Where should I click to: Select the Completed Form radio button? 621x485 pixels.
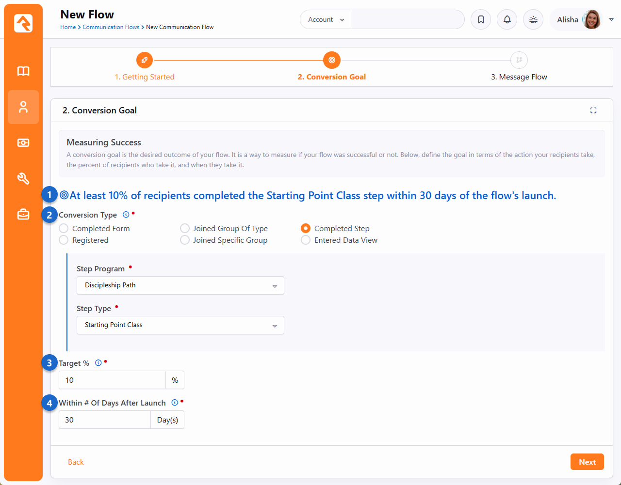pos(64,229)
